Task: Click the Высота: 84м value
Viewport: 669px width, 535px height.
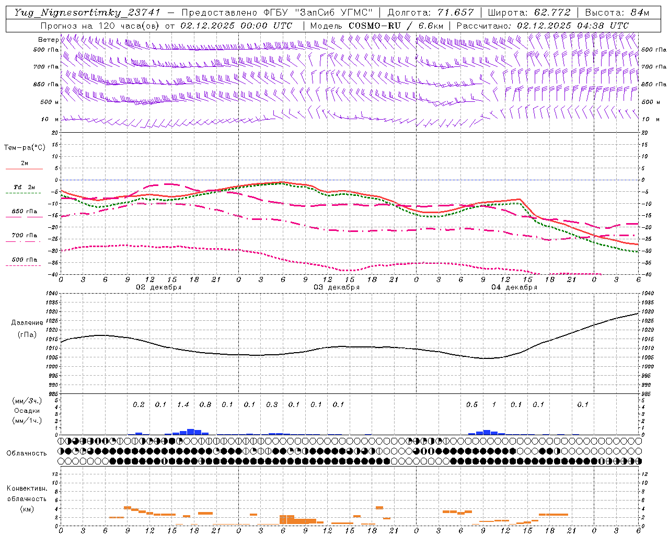Action: [617, 13]
